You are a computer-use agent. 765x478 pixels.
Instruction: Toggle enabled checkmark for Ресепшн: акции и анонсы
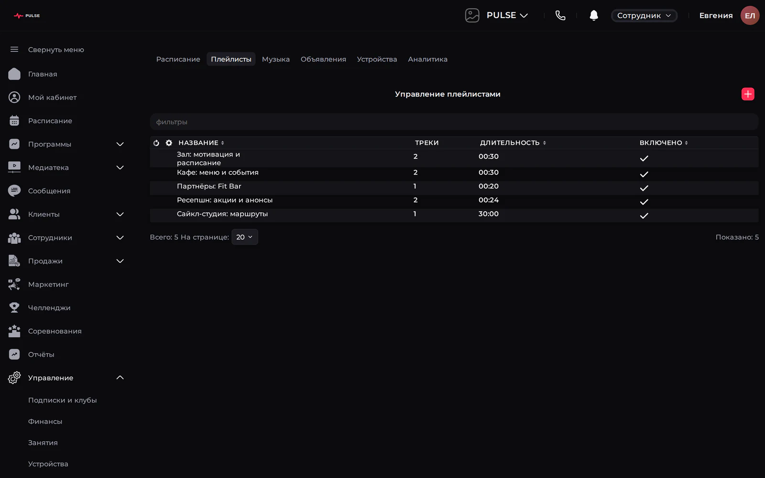[644, 202]
